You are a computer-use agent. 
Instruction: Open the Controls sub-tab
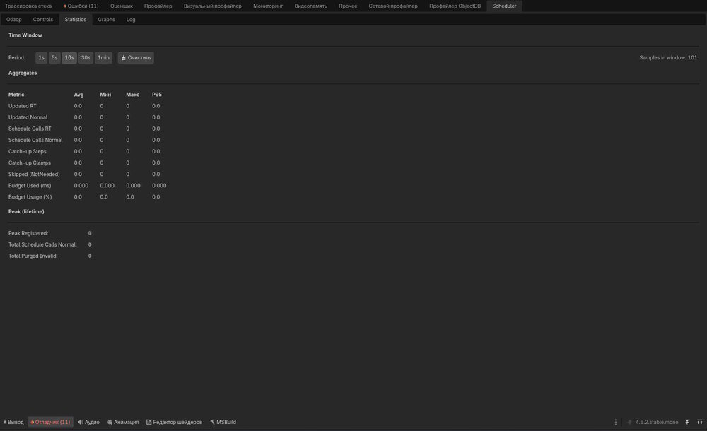(43, 19)
